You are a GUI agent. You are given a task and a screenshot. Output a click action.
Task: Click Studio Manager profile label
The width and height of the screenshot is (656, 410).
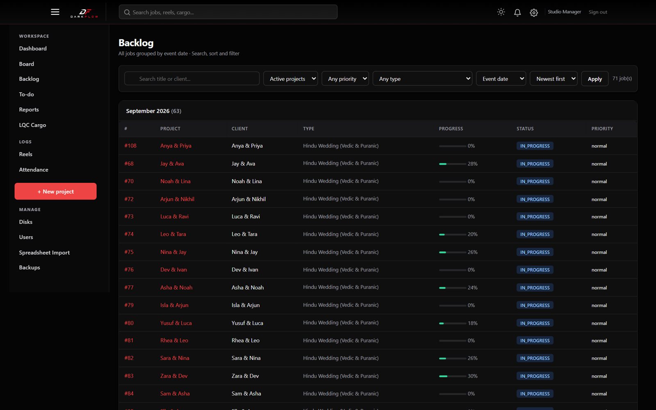coord(564,12)
